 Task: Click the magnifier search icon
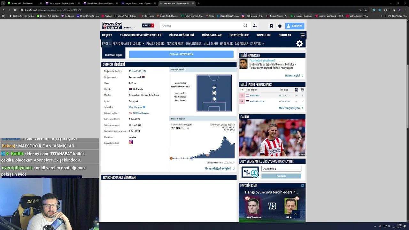point(245,26)
